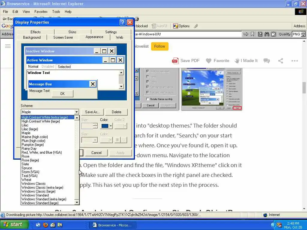
Task: Switch to the Background tab
Action: click(x=32, y=37)
